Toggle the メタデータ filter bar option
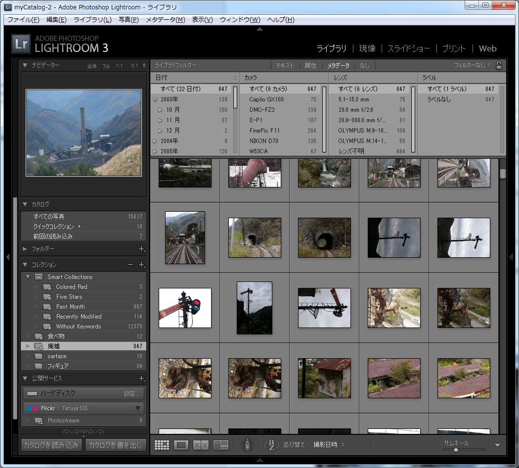519x468 pixels. 338,65
